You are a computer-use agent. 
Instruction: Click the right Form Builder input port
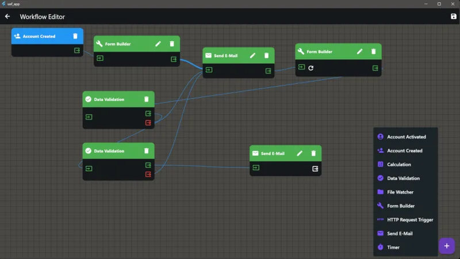301,67
